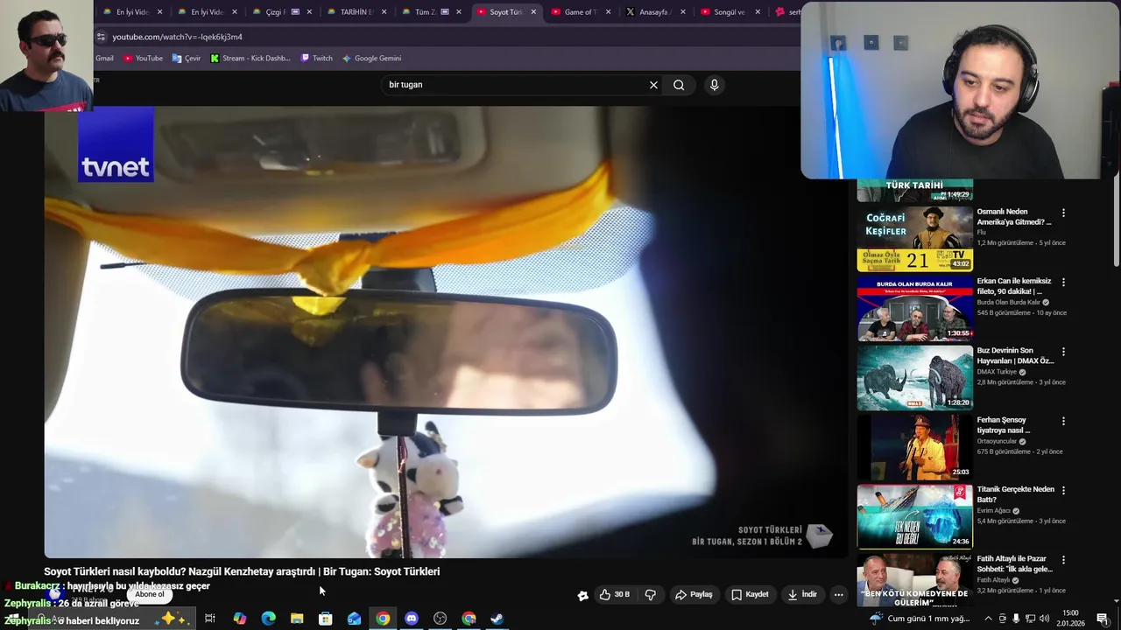Clear the YouTube search box text
This screenshot has width=1121, height=630.
click(x=653, y=85)
